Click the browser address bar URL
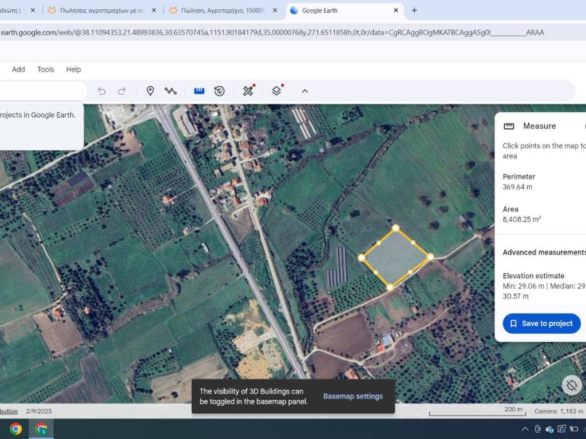Screen dimensions: 586x439 tap(275, 33)
